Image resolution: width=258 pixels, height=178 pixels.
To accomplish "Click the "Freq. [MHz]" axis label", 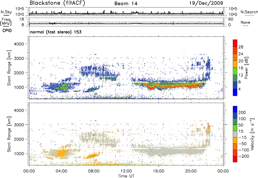I will (x=6, y=22).
